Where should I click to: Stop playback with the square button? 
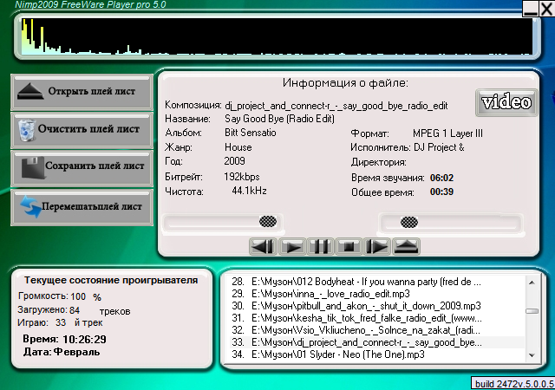point(348,246)
